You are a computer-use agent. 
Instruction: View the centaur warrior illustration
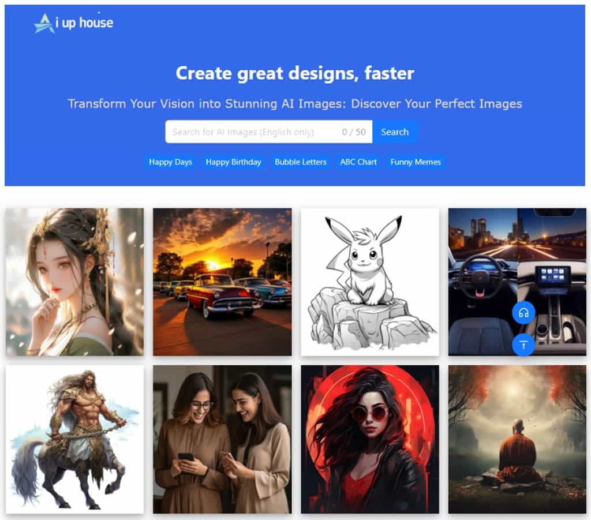[x=74, y=439]
